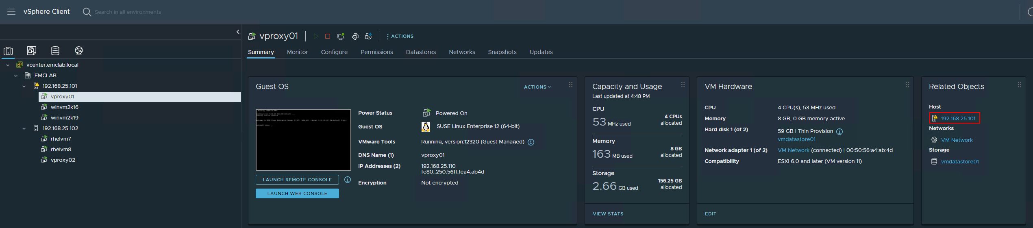Switch to the Monitor tab

tap(297, 52)
